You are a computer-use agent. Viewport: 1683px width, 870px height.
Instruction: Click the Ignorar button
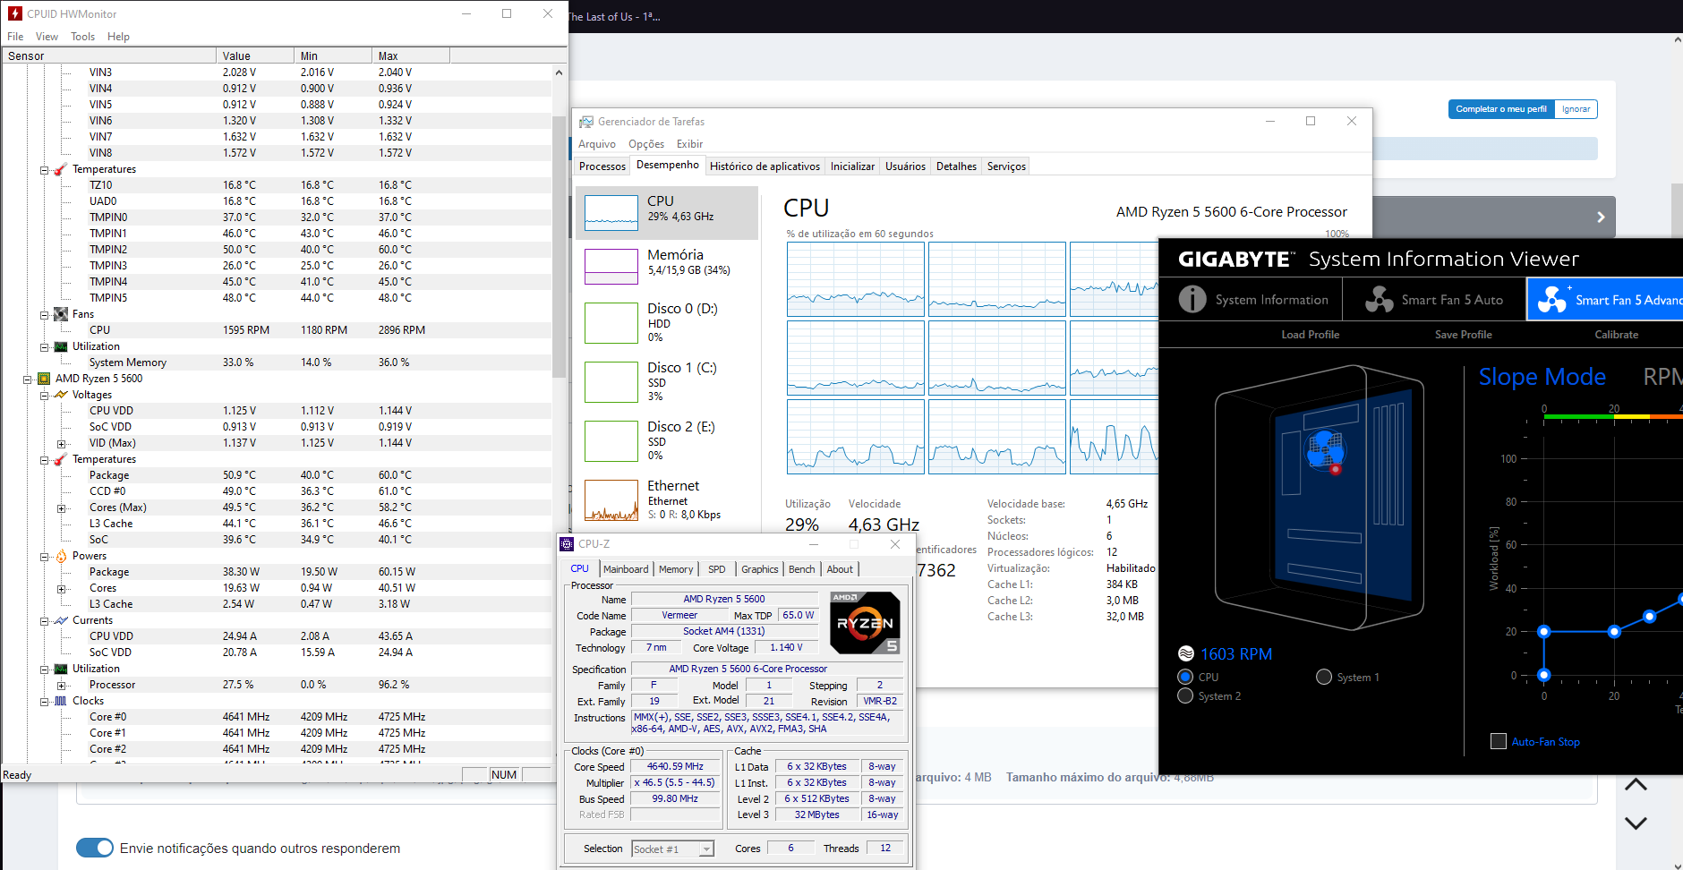point(1576,109)
